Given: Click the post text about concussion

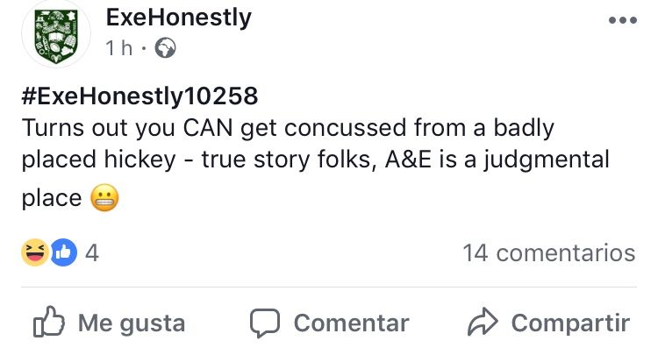Looking at the screenshot, I should [x=315, y=163].
